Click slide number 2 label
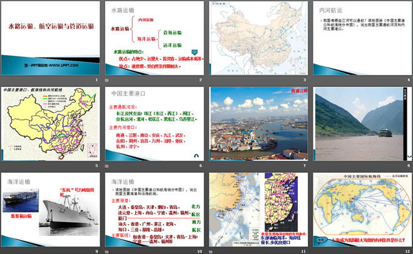413x254 pixels. pyautogui.click(x=201, y=80)
